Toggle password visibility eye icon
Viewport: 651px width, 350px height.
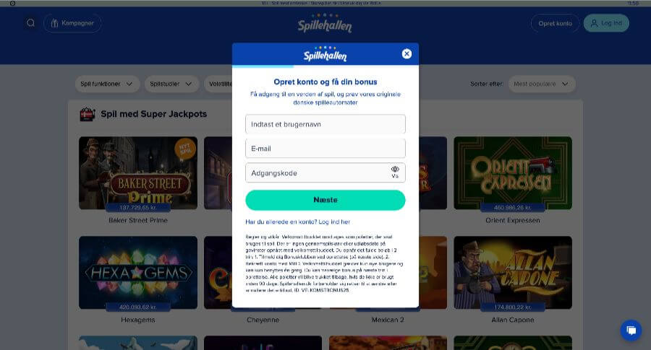point(395,172)
